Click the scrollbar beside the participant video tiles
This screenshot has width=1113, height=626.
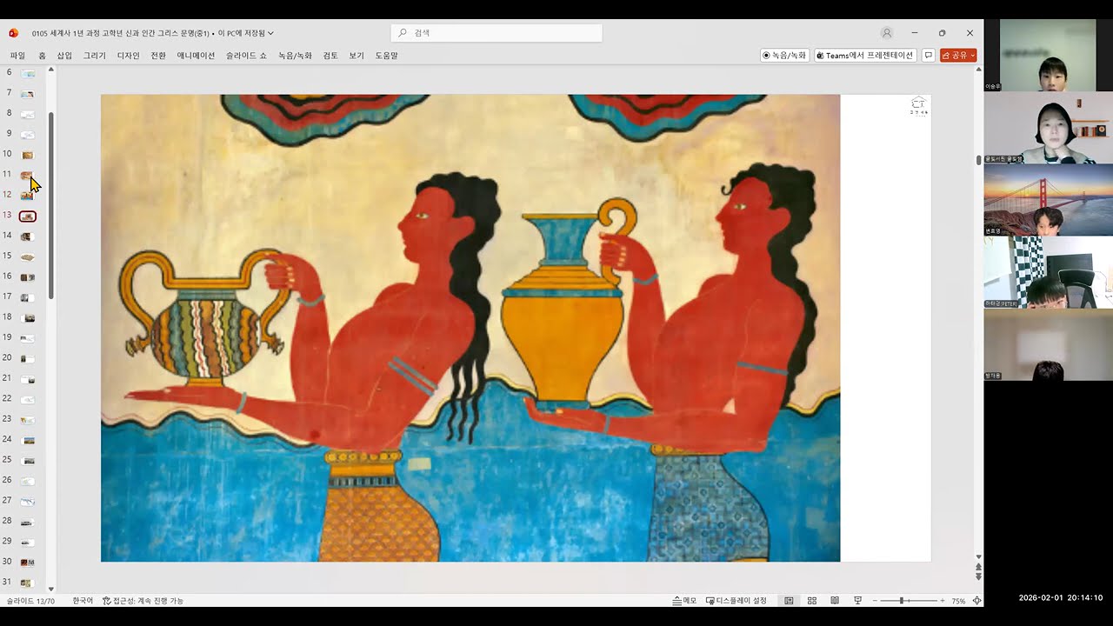click(979, 160)
